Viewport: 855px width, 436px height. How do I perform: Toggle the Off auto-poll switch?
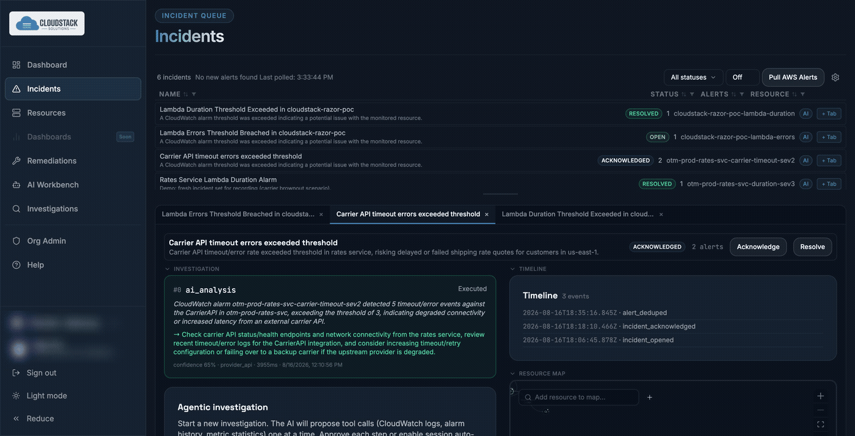tap(743, 78)
